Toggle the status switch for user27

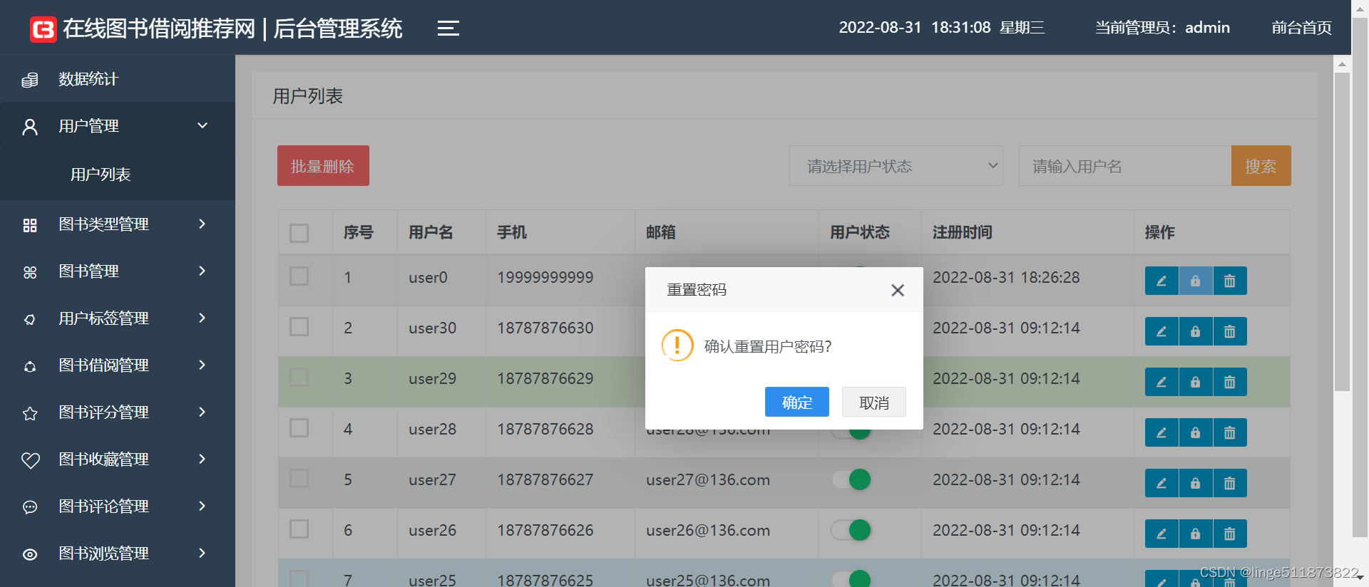coord(851,479)
